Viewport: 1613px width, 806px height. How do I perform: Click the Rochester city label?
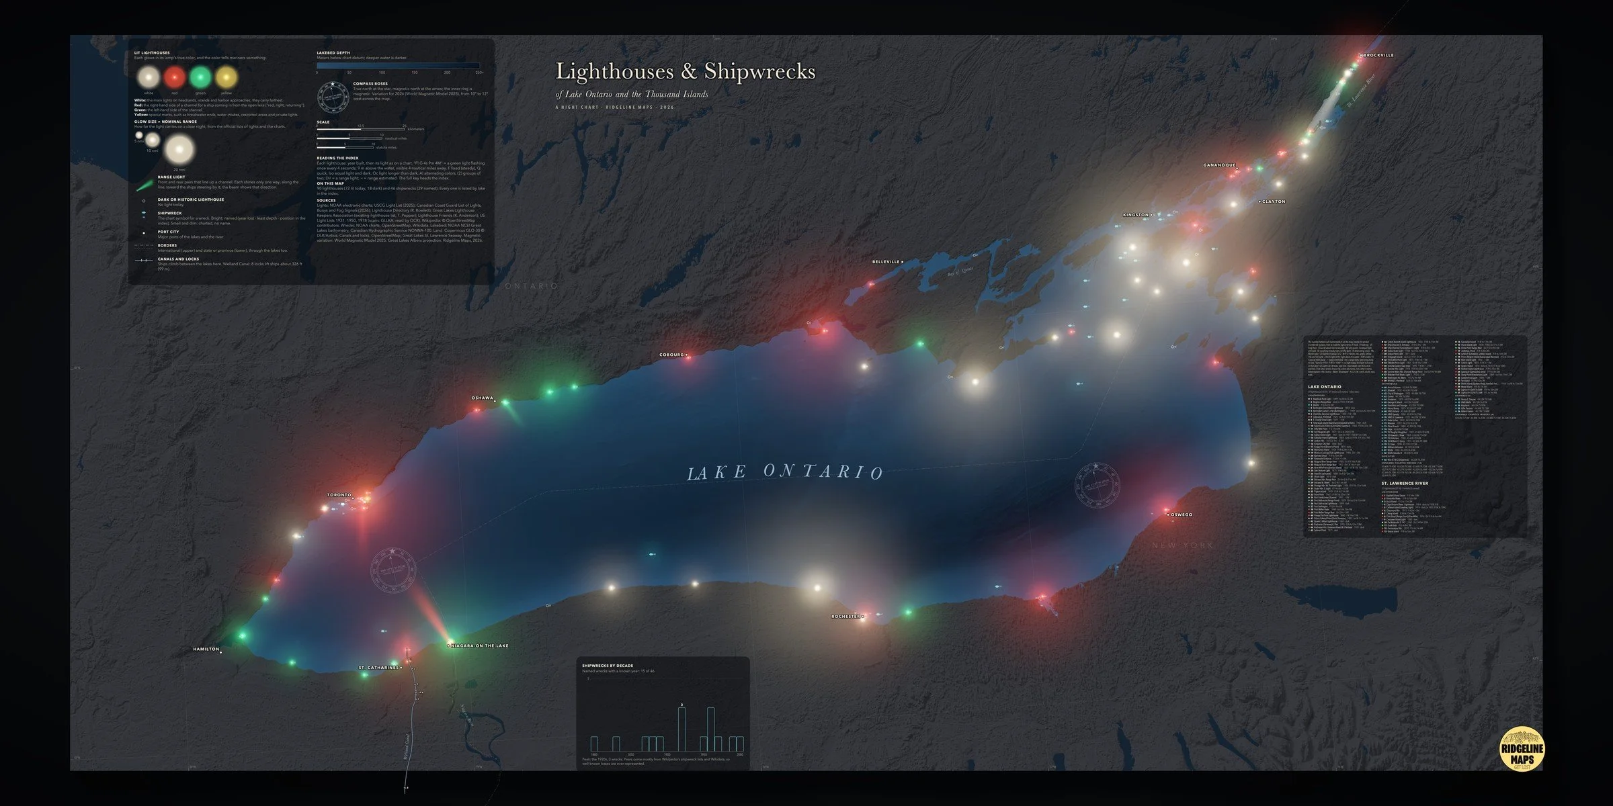[845, 616]
